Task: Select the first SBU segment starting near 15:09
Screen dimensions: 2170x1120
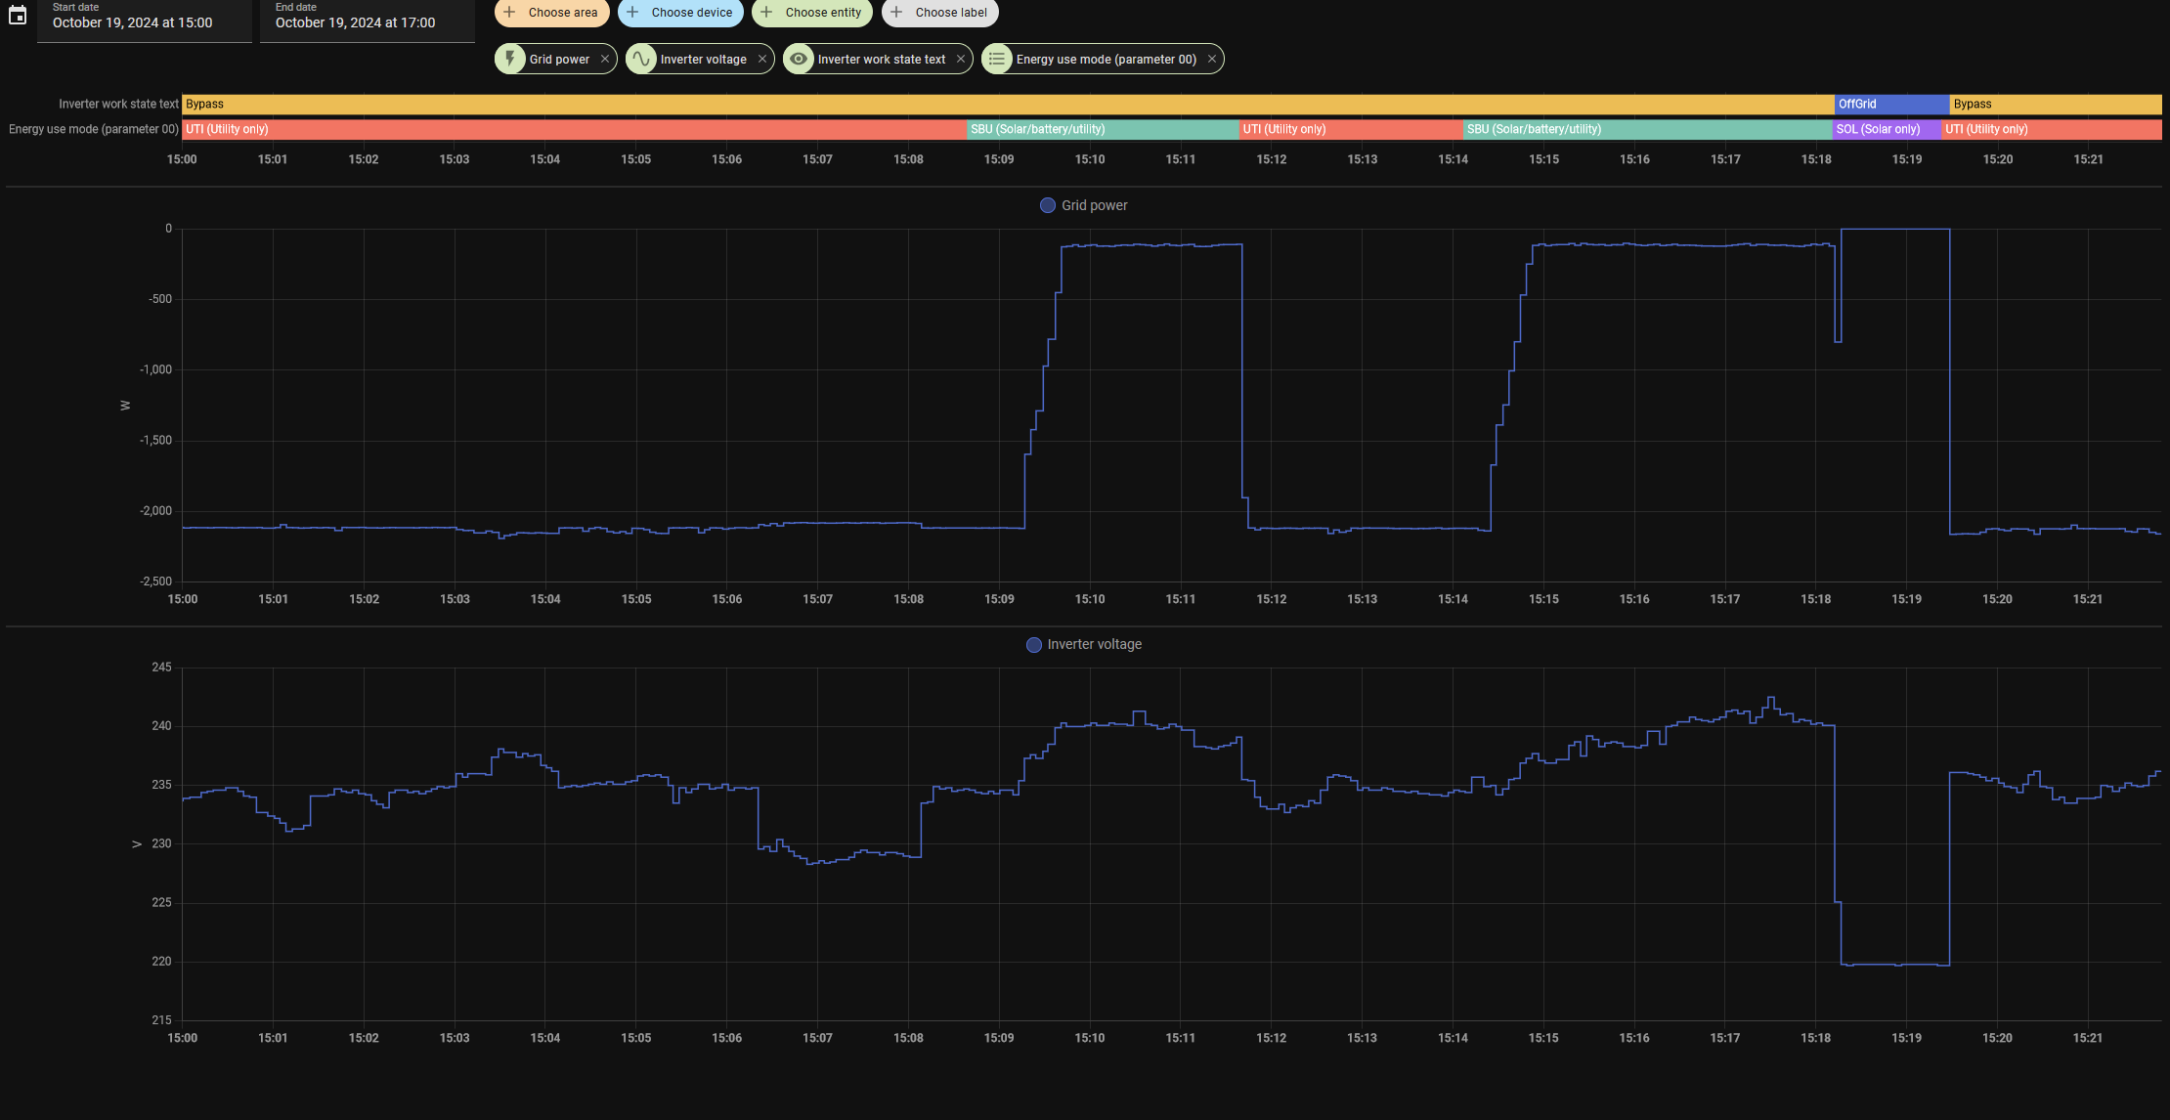Action: click(1103, 129)
